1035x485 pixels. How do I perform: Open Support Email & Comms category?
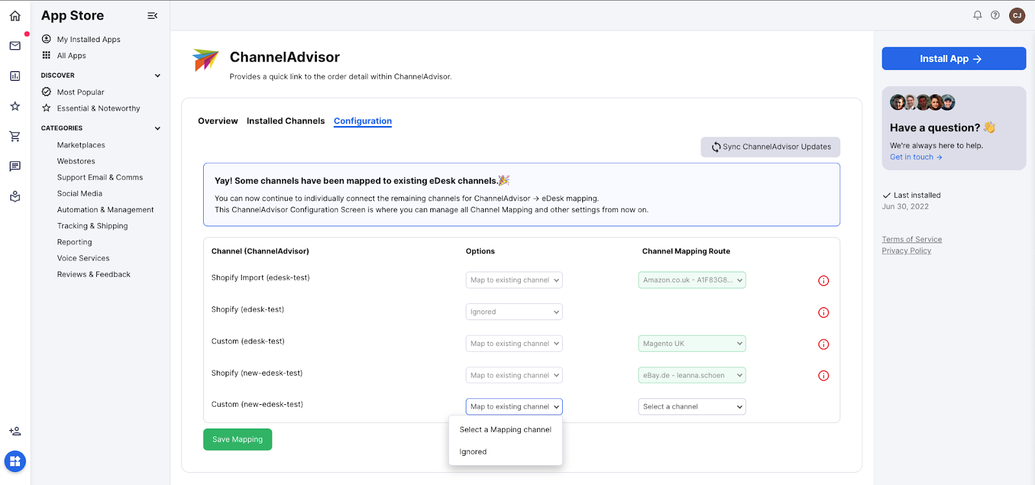pyautogui.click(x=100, y=178)
